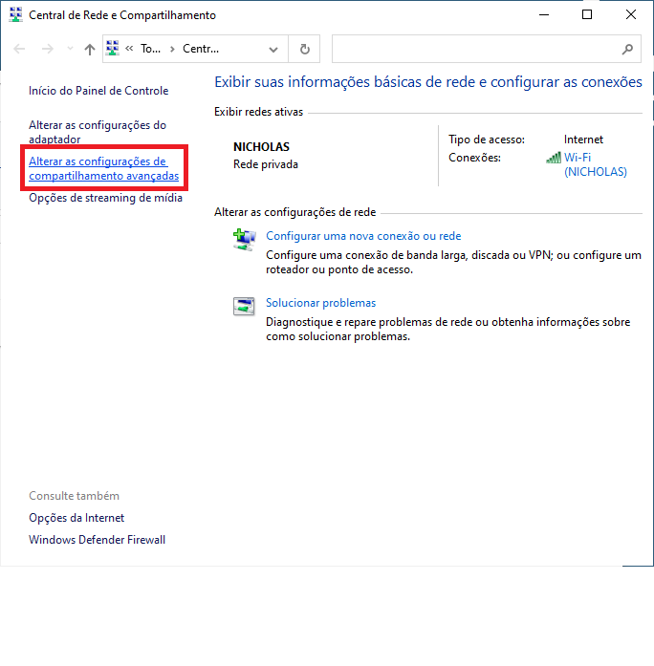Select the "Centr..." breadcrumb item

point(201,49)
